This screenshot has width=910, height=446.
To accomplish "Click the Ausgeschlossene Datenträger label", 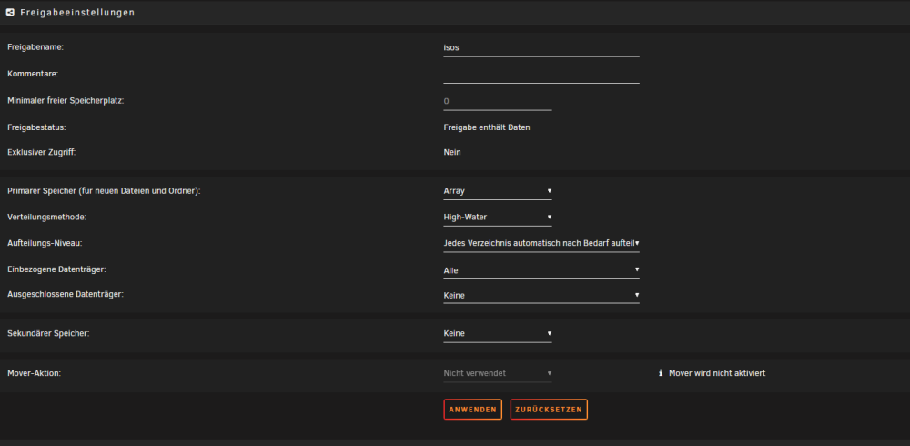I will coord(66,294).
